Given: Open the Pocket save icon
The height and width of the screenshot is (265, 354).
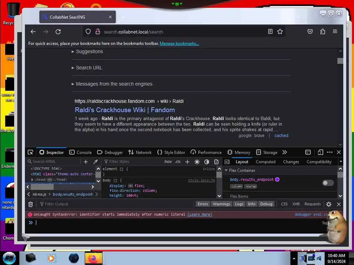Looking at the screenshot, I should [x=310, y=31].
